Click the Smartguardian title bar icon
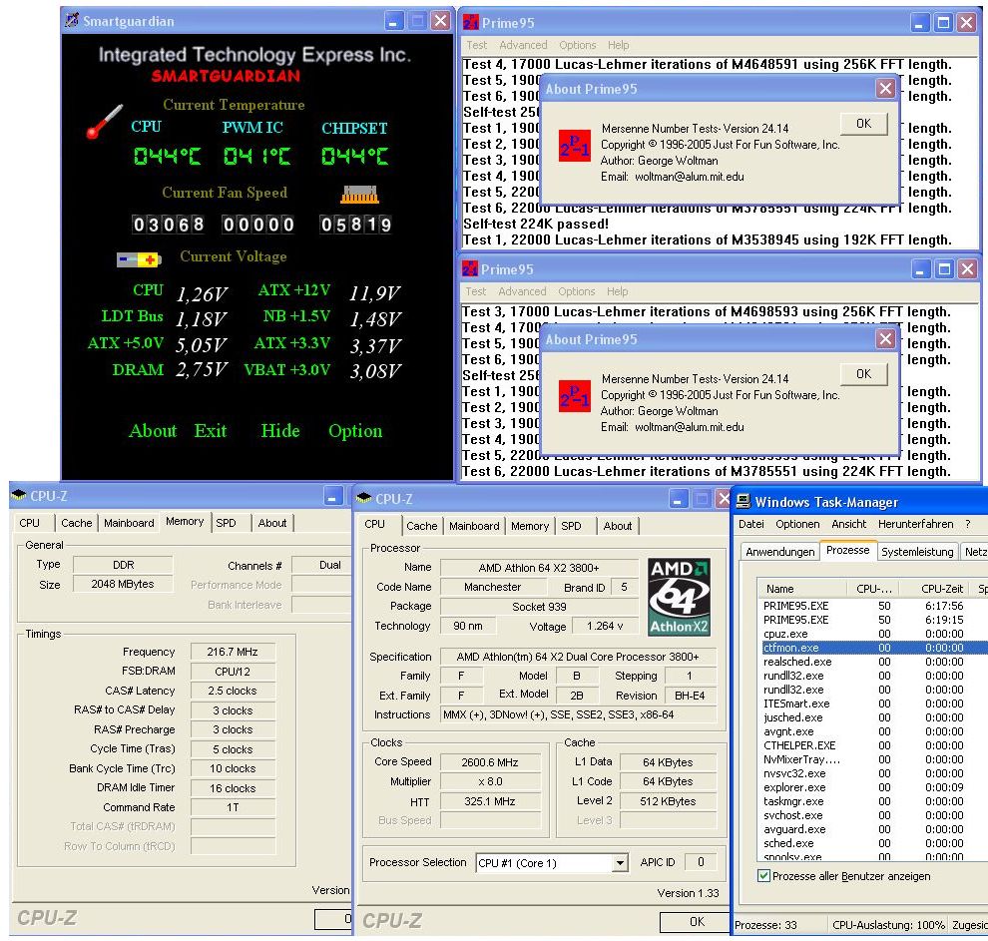 tap(72, 21)
